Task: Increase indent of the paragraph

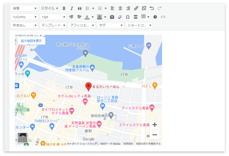Action: tap(79, 17)
